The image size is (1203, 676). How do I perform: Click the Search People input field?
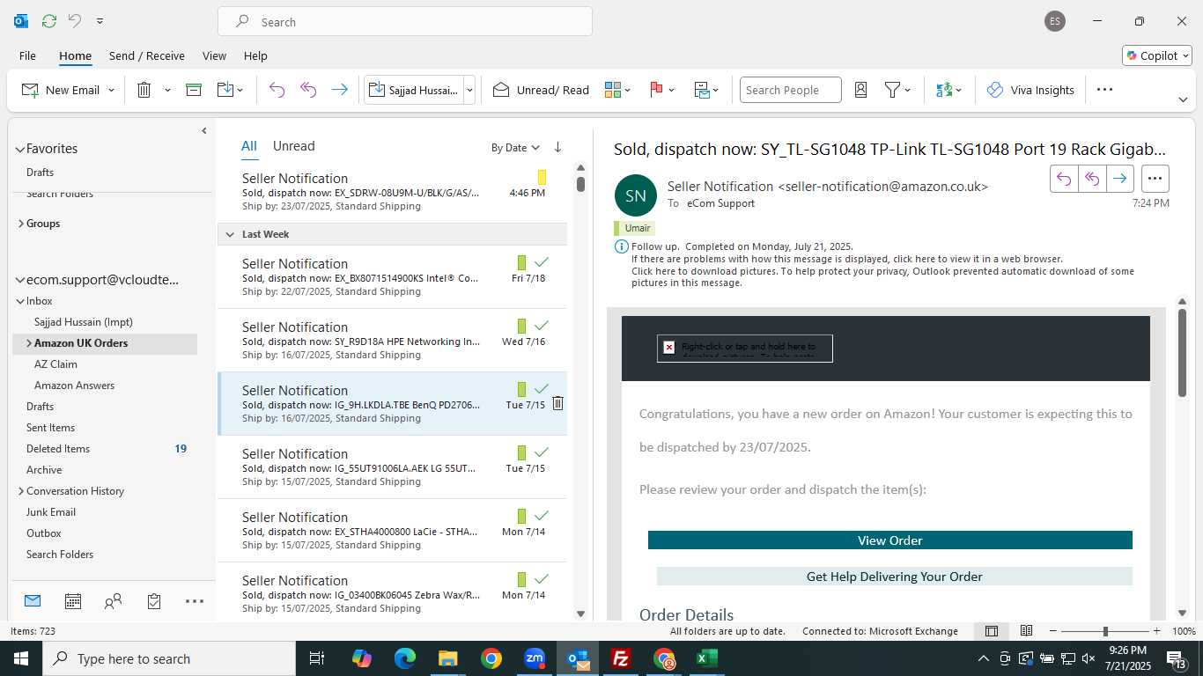[791, 90]
